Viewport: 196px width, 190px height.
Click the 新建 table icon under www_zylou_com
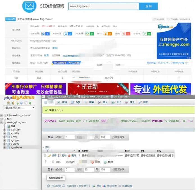pos(8,126)
